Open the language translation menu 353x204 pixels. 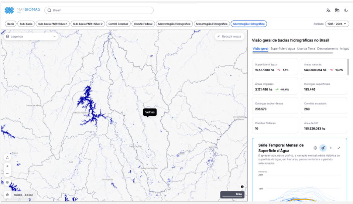pyautogui.click(x=328, y=10)
